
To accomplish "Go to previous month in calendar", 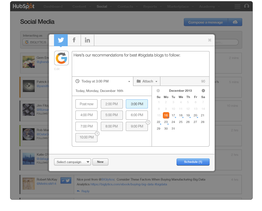I will click(158, 91).
